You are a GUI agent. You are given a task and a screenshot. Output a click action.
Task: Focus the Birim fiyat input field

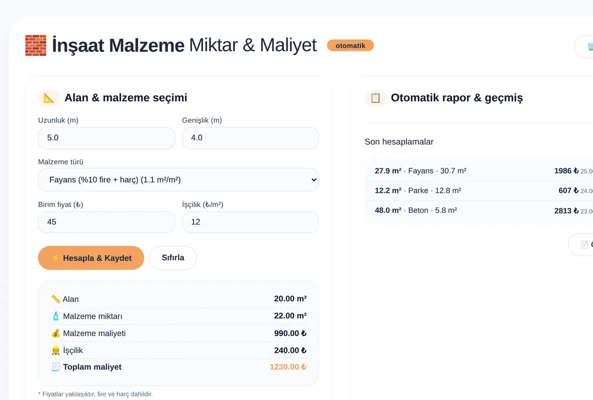tap(106, 222)
